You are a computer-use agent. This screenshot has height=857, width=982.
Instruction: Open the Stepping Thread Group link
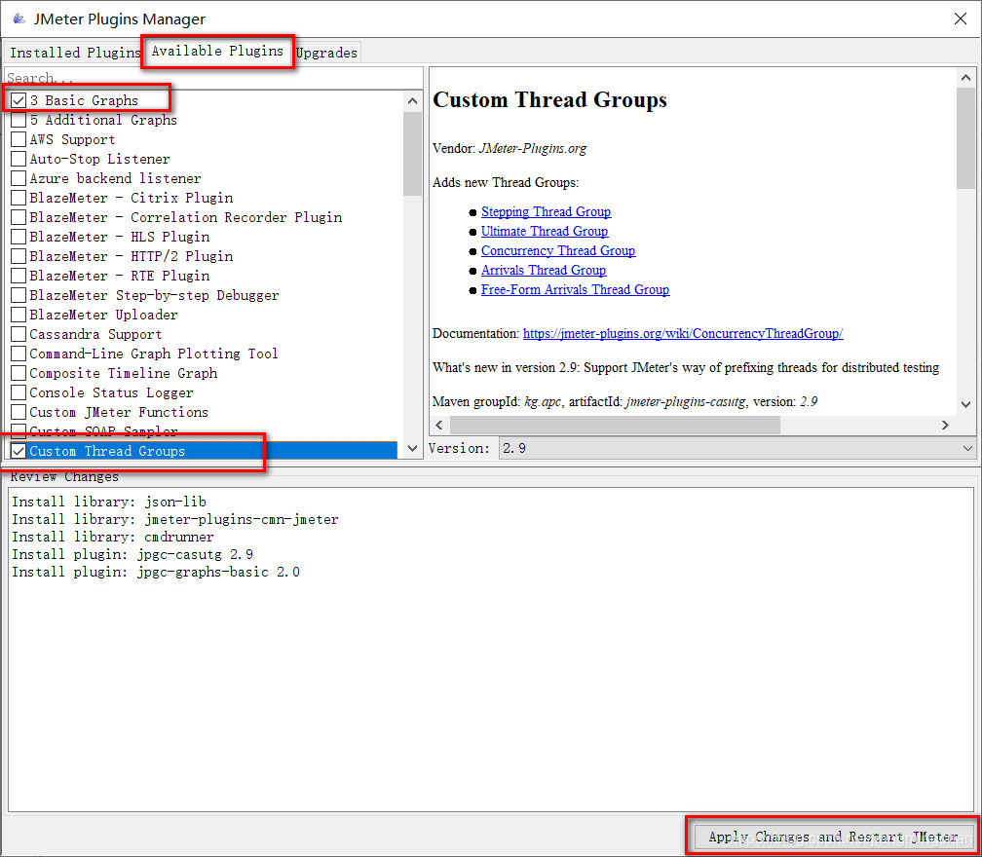pyautogui.click(x=546, y=211)
